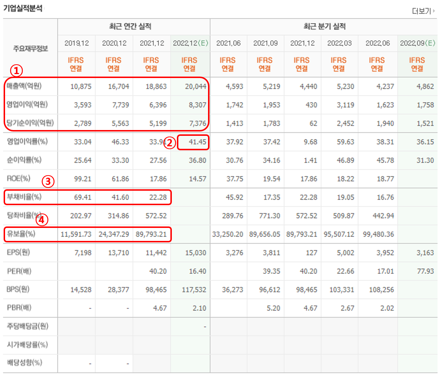The width and height of the screenshot is (441, 376).
Task: Select the 주당배당금(원) row label
Action: coord(28,326)
